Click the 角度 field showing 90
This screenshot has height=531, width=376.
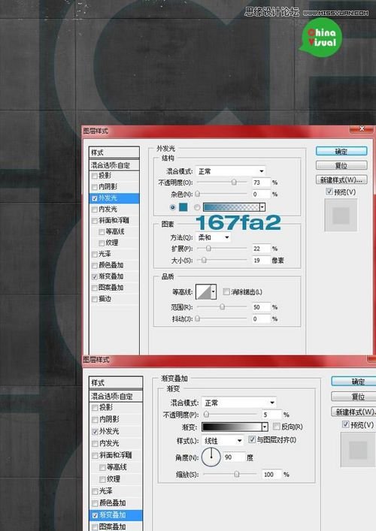pyautogui.click(x=233, y=457)
